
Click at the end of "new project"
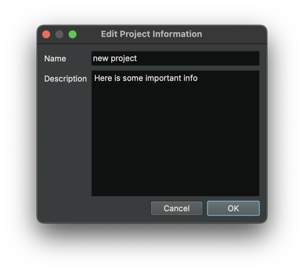(137, 58)
